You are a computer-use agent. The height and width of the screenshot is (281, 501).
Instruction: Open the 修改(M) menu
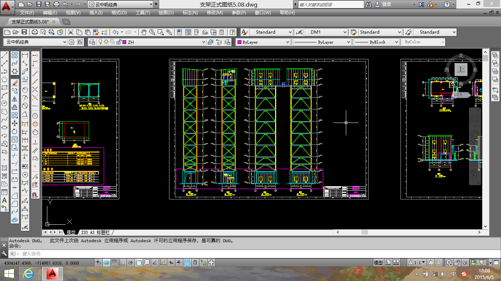coord(215,12)
